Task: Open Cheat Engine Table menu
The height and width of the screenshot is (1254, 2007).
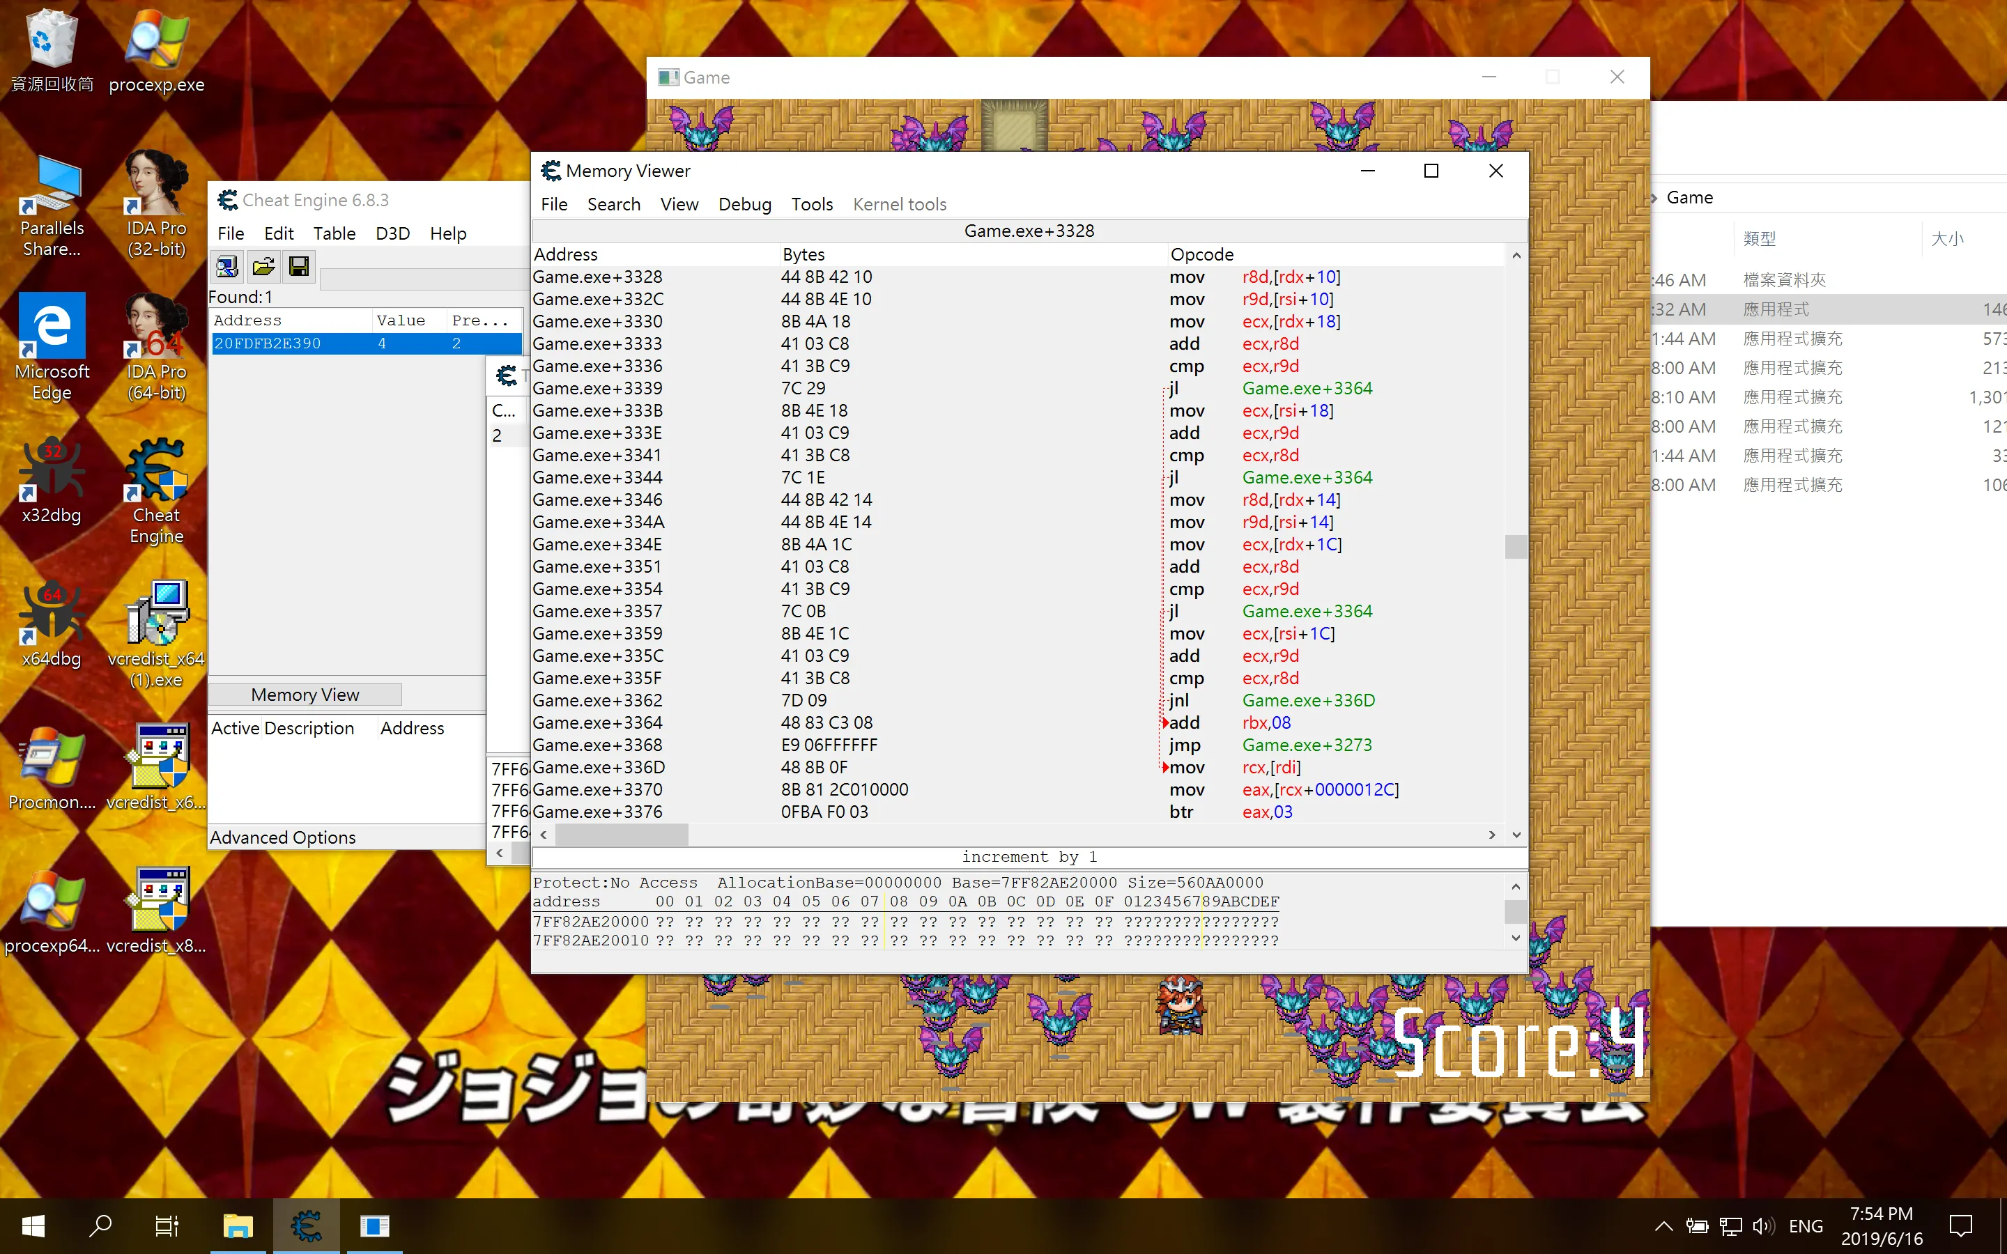Action: 334,234
